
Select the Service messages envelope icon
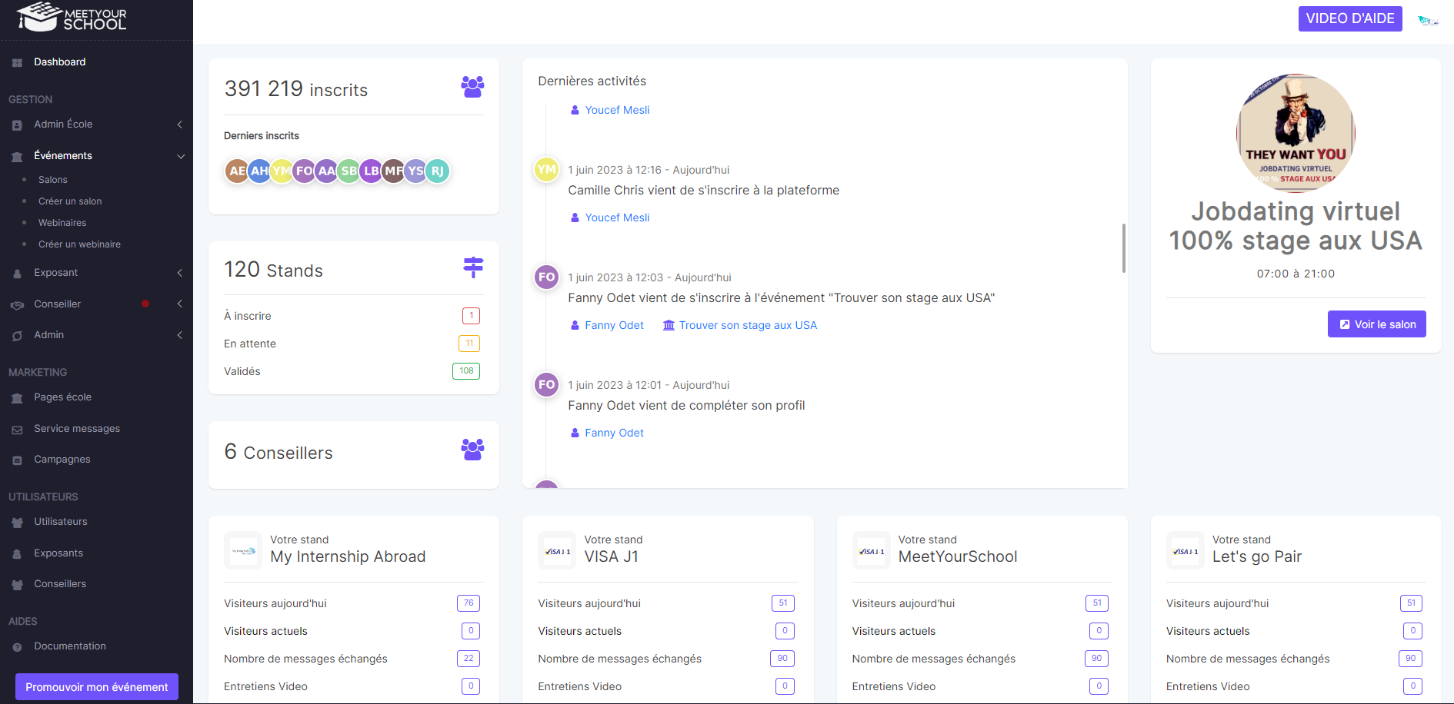point(16,428)
